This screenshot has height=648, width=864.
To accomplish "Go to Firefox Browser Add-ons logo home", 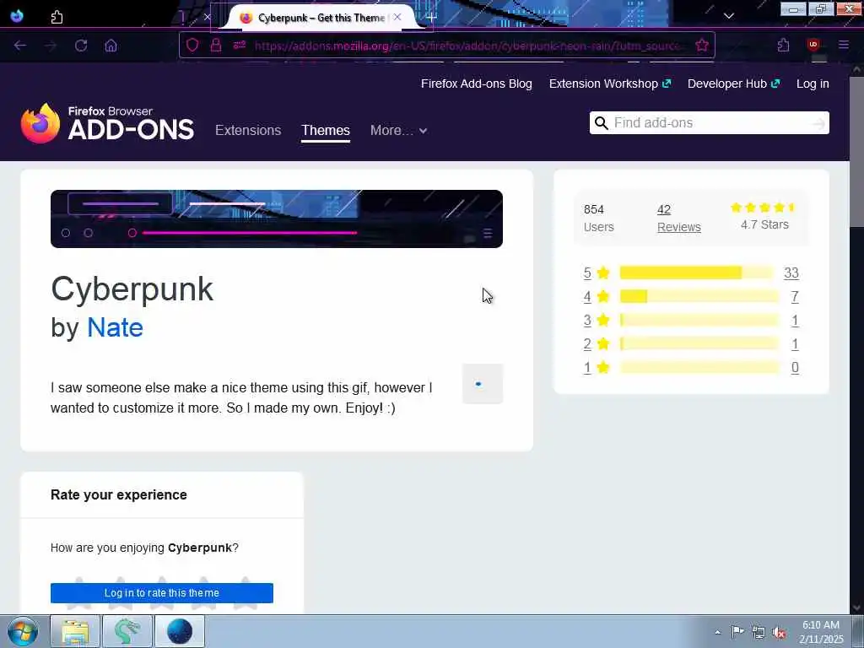I will point(107,123).
